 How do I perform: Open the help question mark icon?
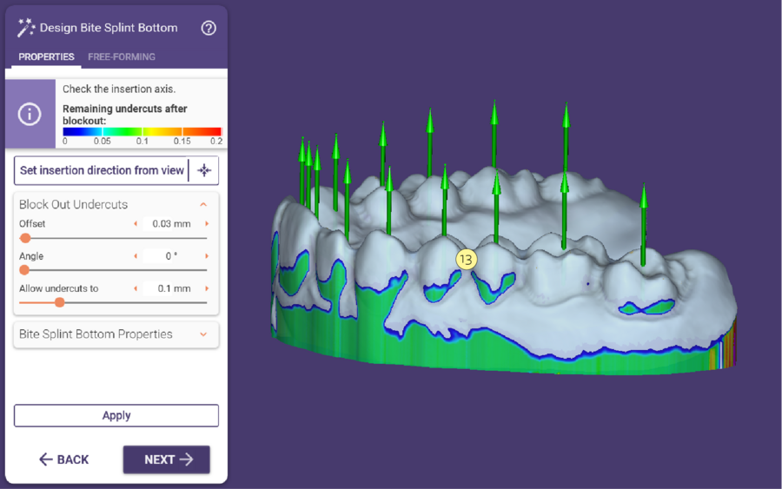[x=209, y=28]
